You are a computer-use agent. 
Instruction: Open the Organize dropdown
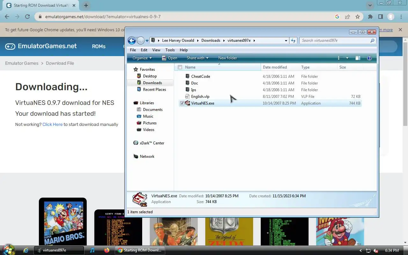pos(142,58)
